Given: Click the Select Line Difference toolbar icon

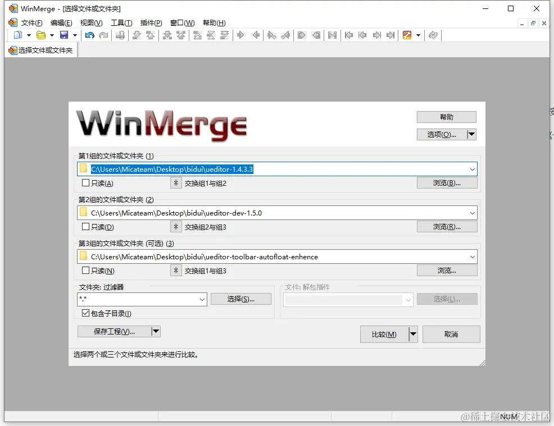Looking at the screenshot, I should pos(120,35).
